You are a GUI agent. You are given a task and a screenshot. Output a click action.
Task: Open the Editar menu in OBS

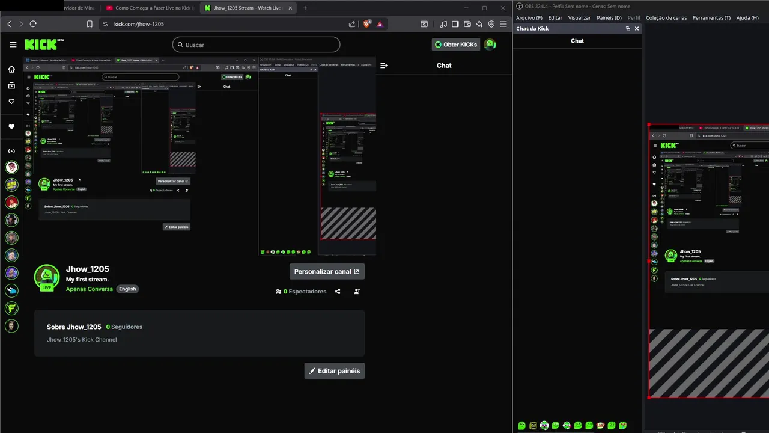tap(555, 18)
